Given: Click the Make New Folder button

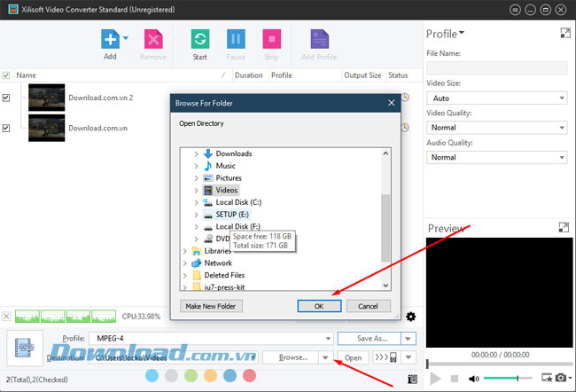Looking at the screenshot, I should pyautogui.click(x=211, y=306).
